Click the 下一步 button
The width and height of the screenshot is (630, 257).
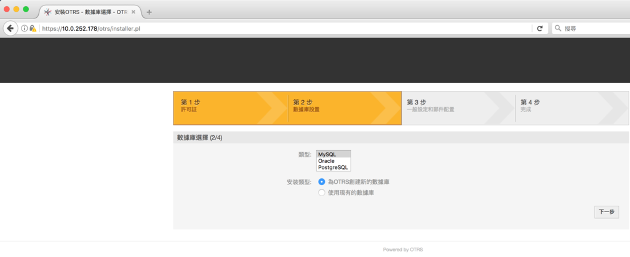pyautogui.click(x=607, y=212)
